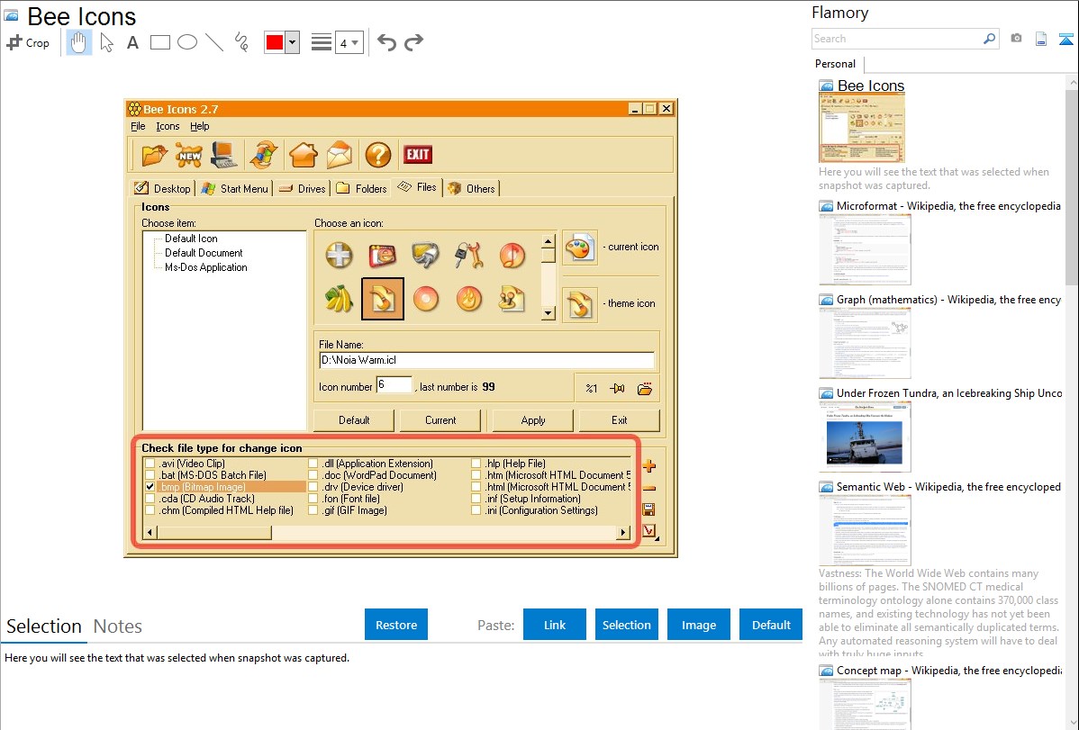Viewport: 1079px width, 730px height.
Task: Open the Icons menu in Bee Icons
Action: [168, 127]
